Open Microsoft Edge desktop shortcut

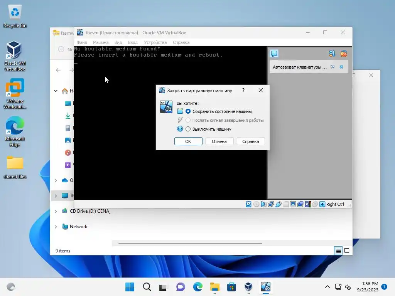click(x=15, y=131)
